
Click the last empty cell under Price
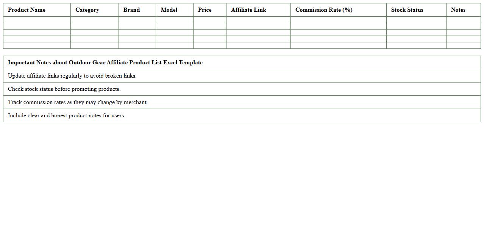point(209,45)
